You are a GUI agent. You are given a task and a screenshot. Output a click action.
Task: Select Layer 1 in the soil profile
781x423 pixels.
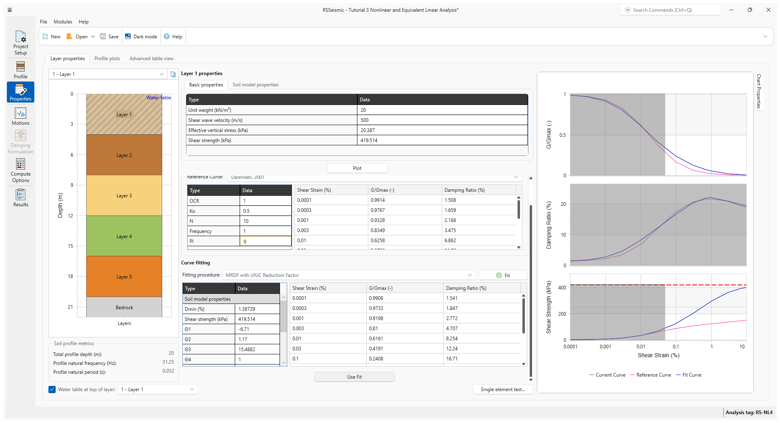[x=124, y=115]
